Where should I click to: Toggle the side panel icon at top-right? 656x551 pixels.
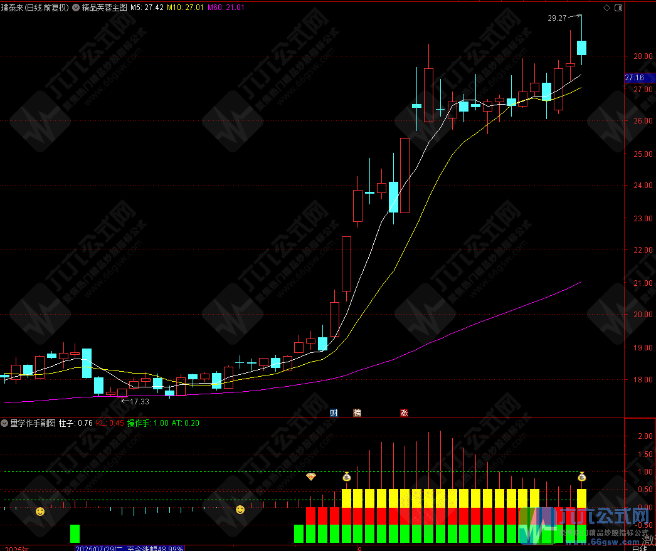pyautogui.click(x=619, y=8)
